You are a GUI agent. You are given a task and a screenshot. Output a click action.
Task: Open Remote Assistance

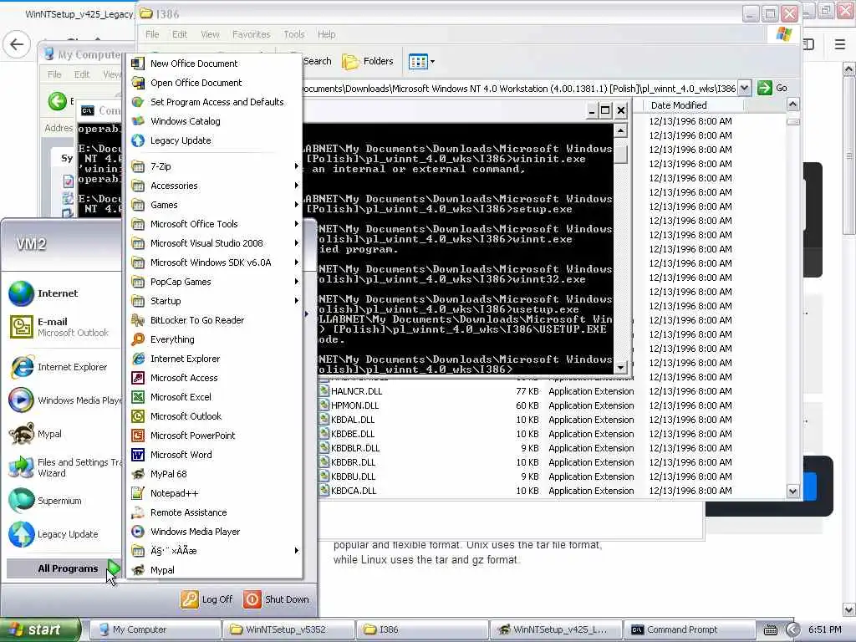pos(215,512)
